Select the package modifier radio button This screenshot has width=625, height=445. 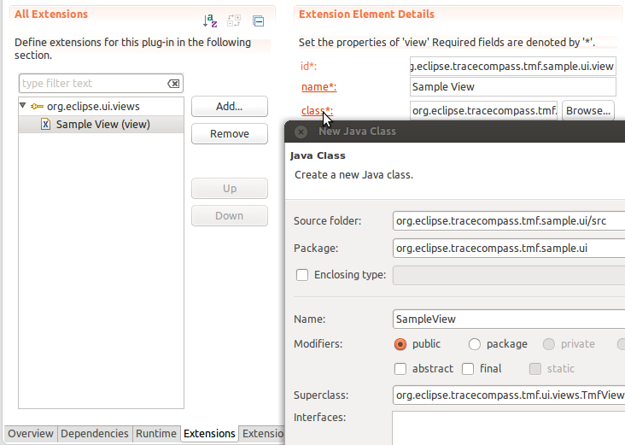(475, 344)
